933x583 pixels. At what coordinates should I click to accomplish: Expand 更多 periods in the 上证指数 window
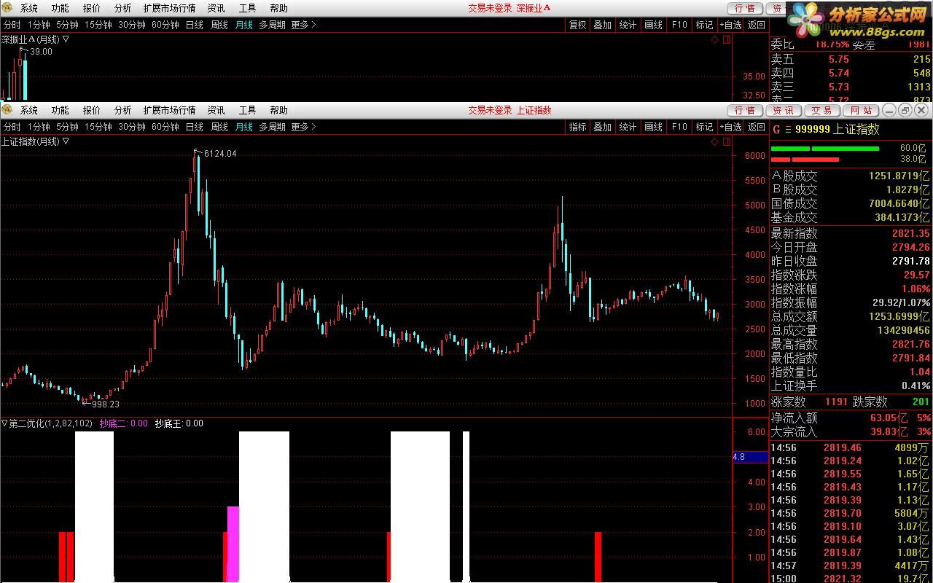(x=303, y=127)
